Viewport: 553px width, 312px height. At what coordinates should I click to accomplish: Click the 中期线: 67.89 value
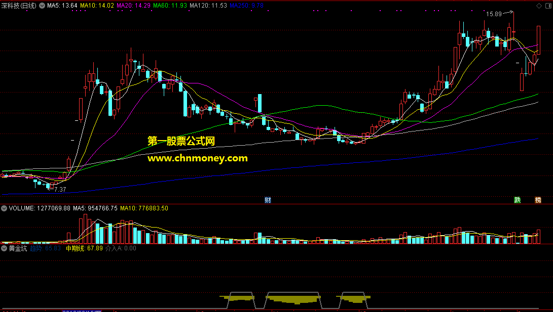pyautogui.click(x=84, y=248)
